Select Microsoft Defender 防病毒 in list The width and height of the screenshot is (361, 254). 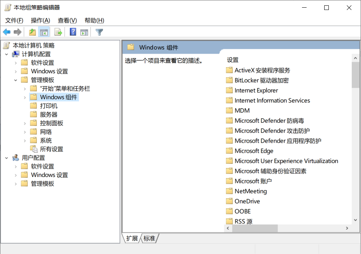click(269, 120)
